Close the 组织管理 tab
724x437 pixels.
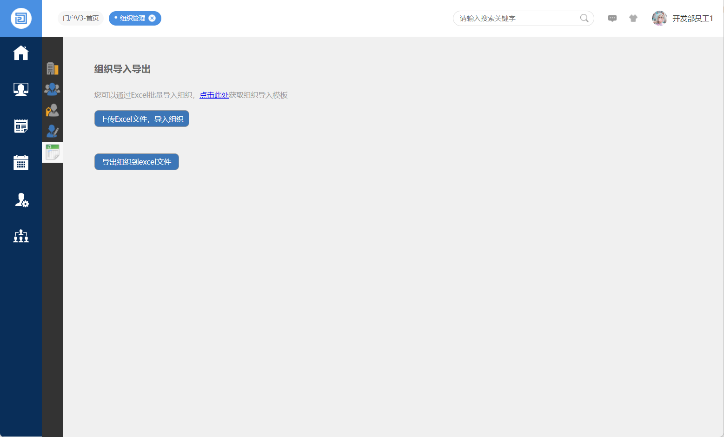point(152,19)
